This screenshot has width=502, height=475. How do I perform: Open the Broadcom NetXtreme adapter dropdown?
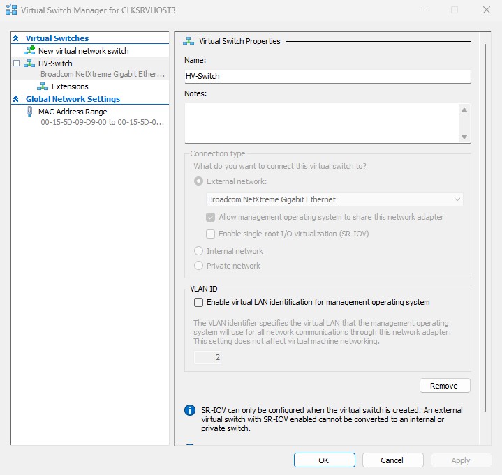tap(334, 199)
